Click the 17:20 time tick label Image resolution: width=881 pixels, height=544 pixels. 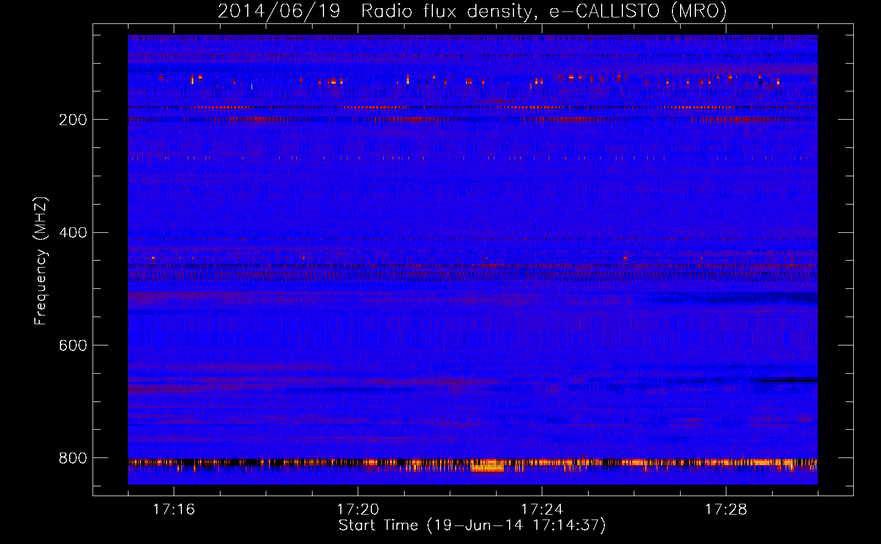click(x=358, y=510)
